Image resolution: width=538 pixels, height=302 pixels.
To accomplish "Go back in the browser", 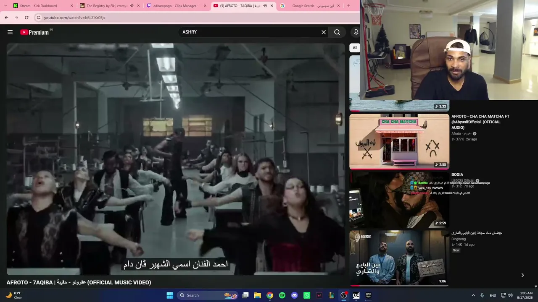I will pyautogui.click(x=6, y=18).
